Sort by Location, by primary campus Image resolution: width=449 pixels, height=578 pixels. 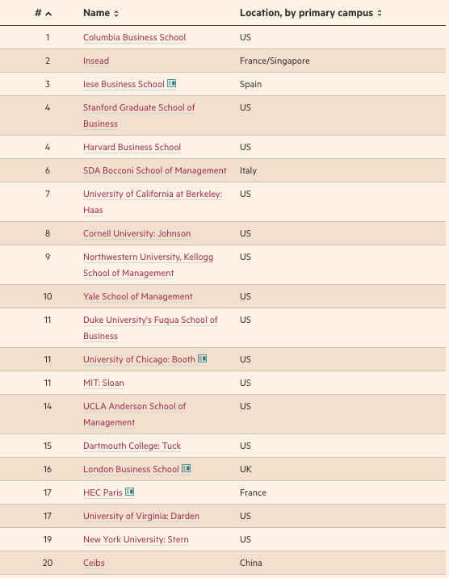click(311, 13)
